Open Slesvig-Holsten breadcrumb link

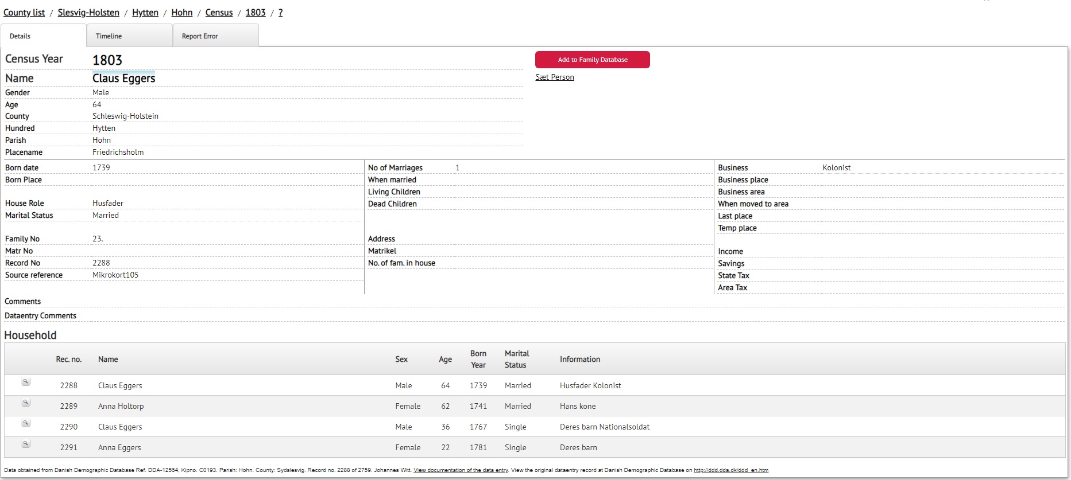(x=88, y=13)
